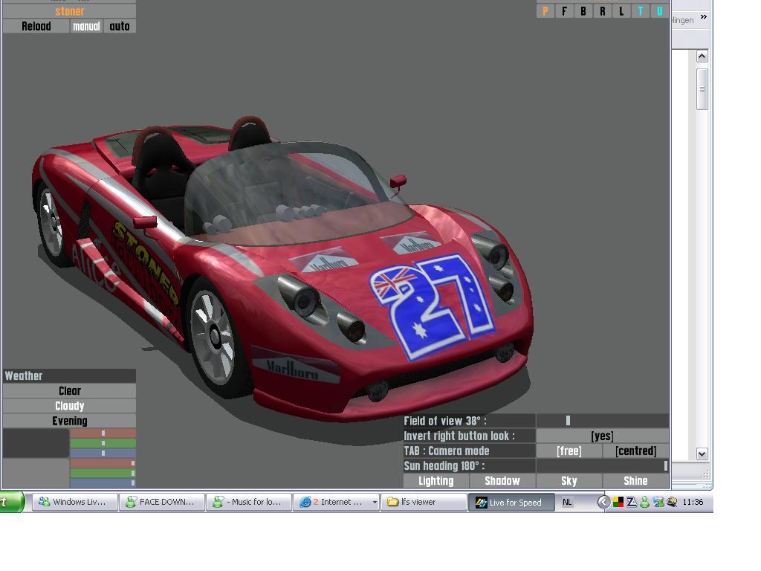
Task: Open Windows Liv... taskbar item
Action: point(75,502)
